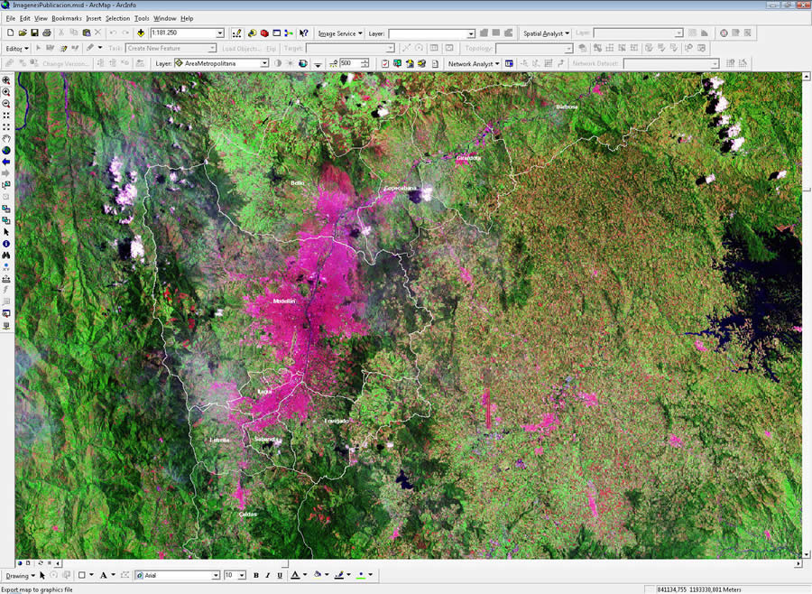Expand the map scale 1:181.250 dropdown
Image resolution: width=812 pixels, height=594 pixels.
tap(219, 33)
